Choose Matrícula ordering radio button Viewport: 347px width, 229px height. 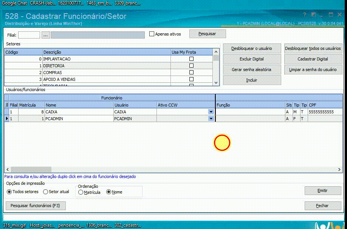tap(81, 192)
